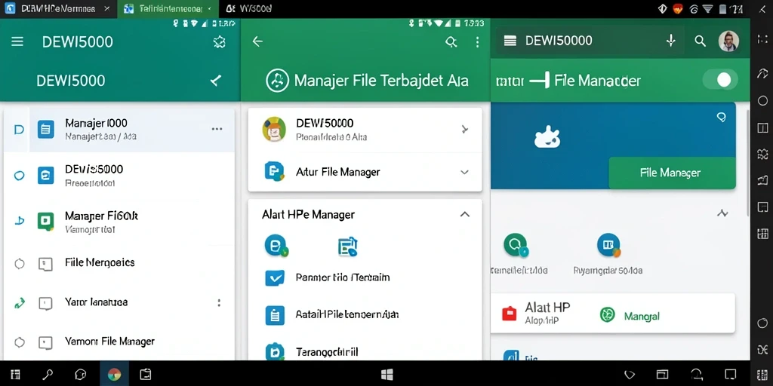Click the magnifier search icon in the taskbar
773x386 pixels.
(x=48, y=375)
